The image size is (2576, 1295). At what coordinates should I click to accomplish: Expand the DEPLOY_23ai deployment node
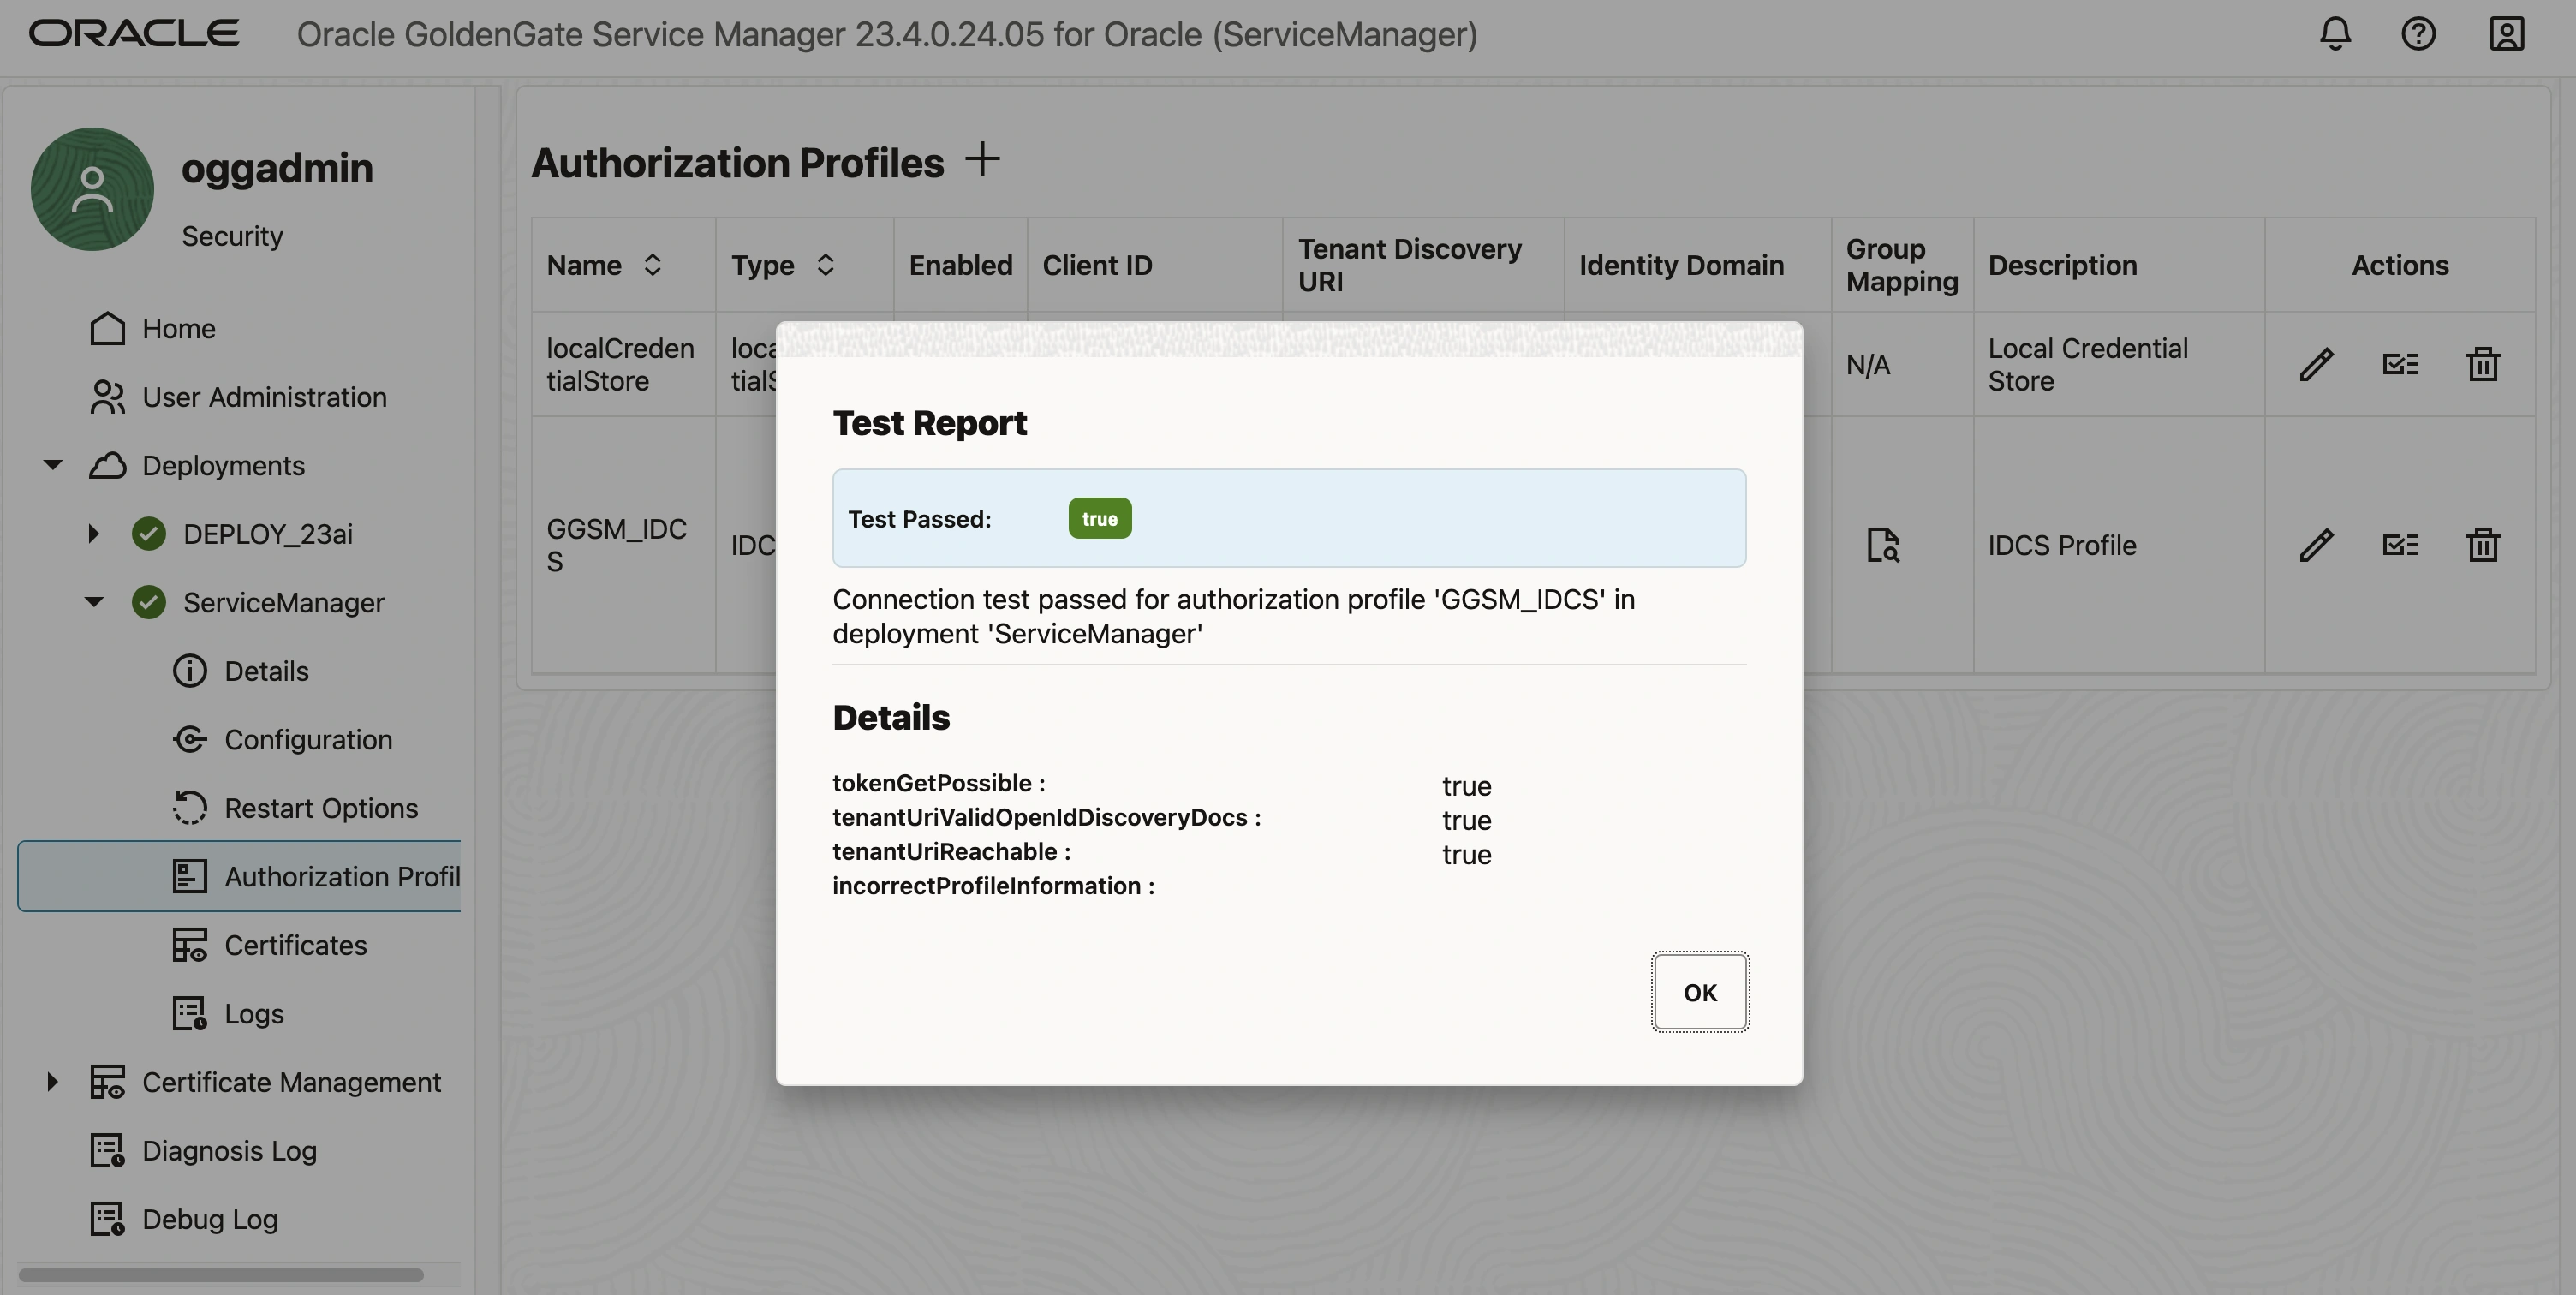coord(93,534)
